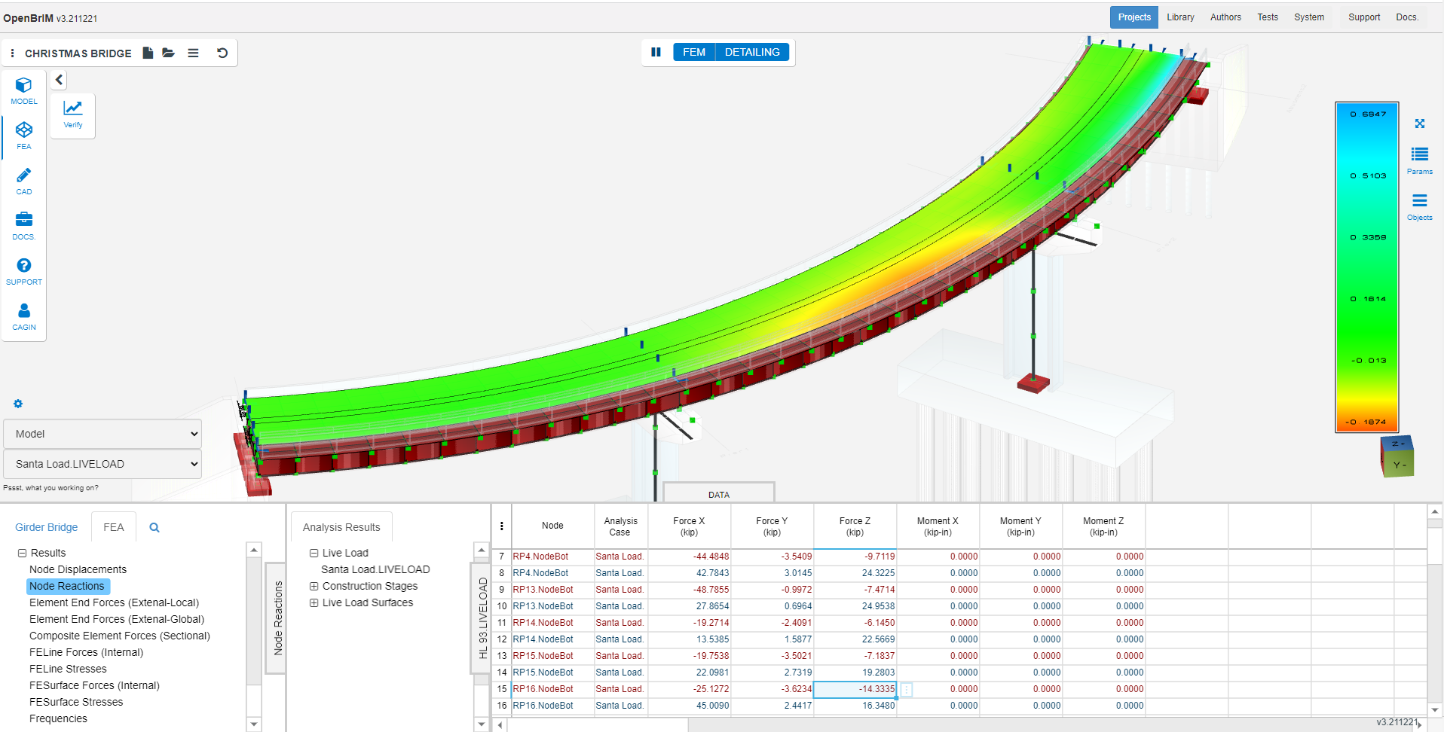Open the folder icon beside CHRISTMAS BRIDGE
This screenshot has width=1444, height=732.
tap(169, 53)
